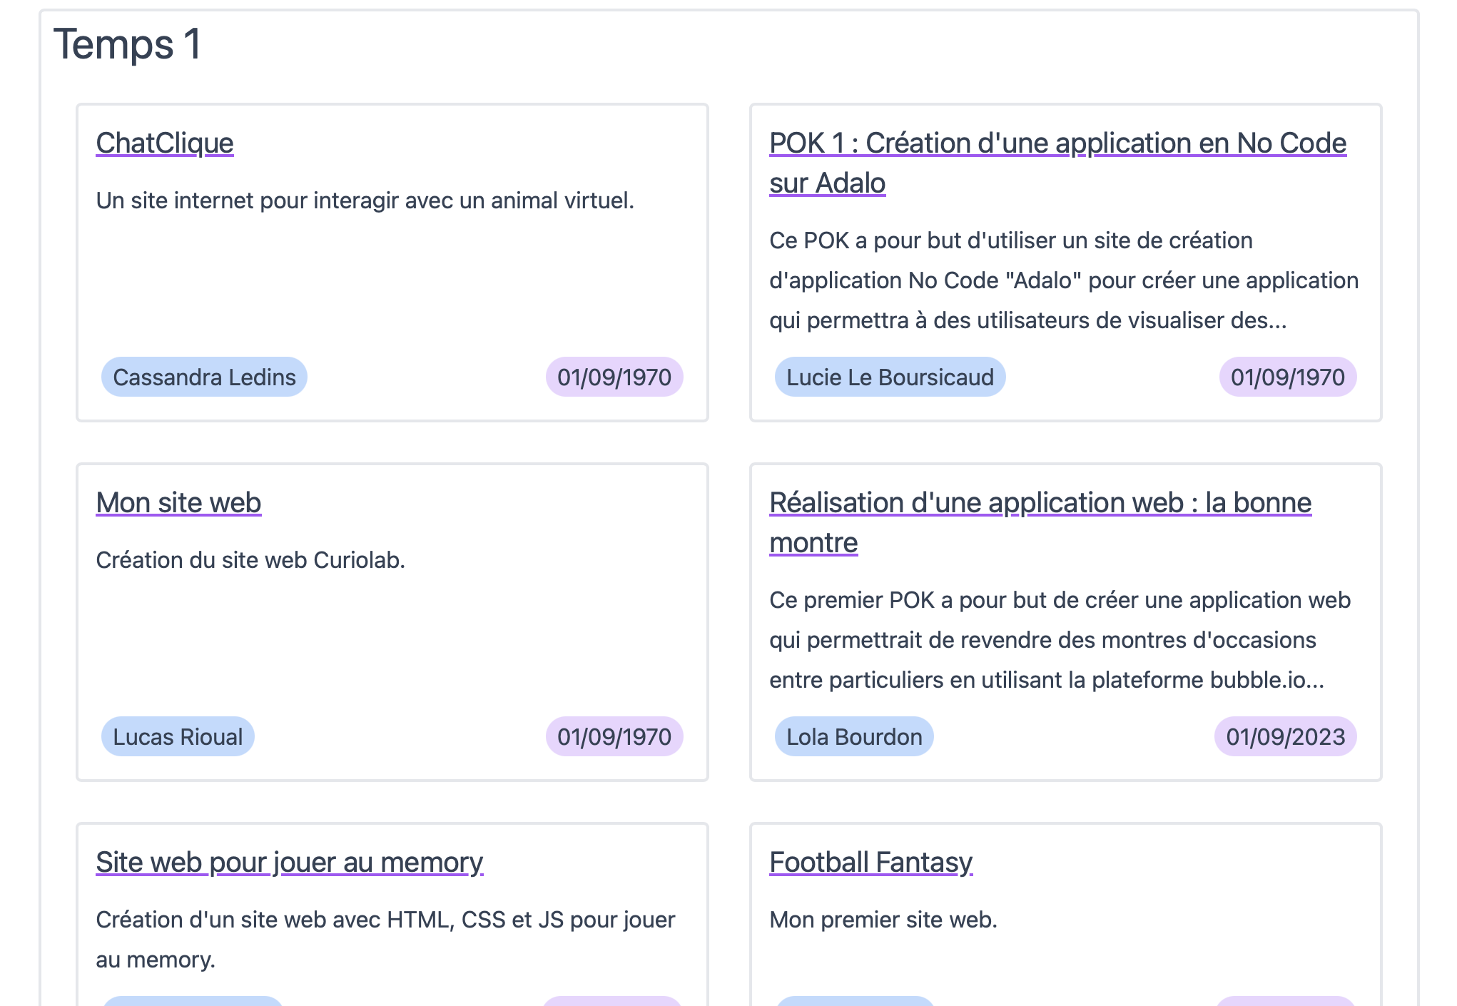Open POK 1 Adalo application link
1457x1006 pixels.
(x=1057, y=143)
